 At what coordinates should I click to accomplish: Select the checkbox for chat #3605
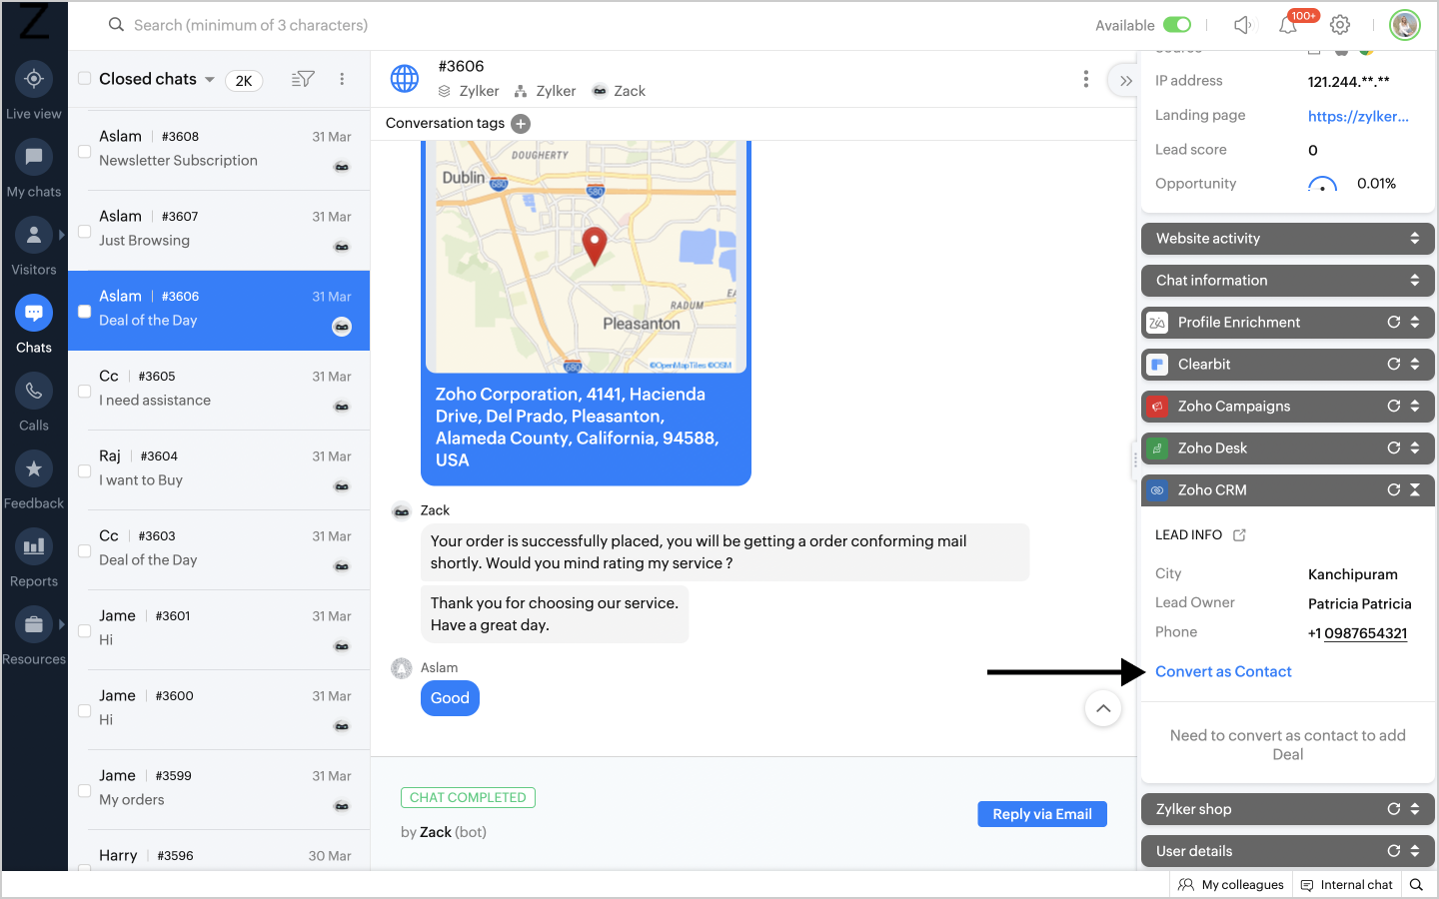click(85, 392)
